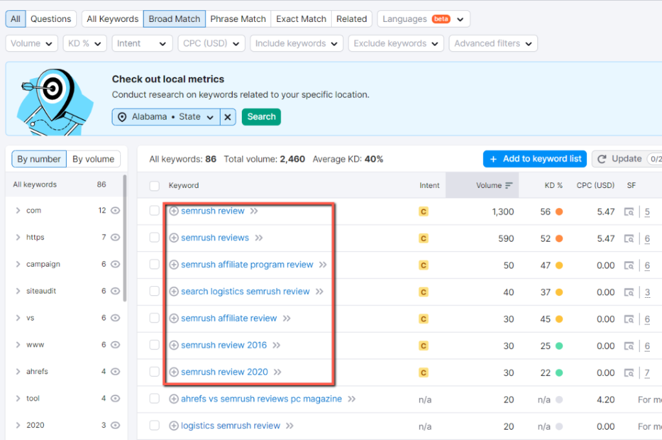662x440 pixels.
Task: Open the Languages dropdown
Action: point(423,19)
